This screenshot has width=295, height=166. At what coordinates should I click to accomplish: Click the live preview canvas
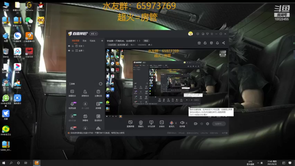(x=167, y=83)
